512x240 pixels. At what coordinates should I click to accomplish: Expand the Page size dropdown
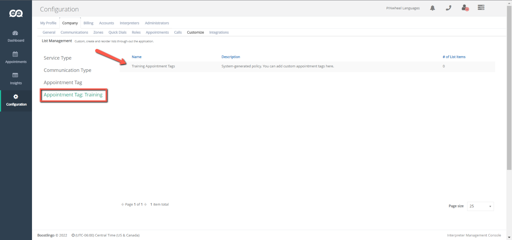coord(480,206)
